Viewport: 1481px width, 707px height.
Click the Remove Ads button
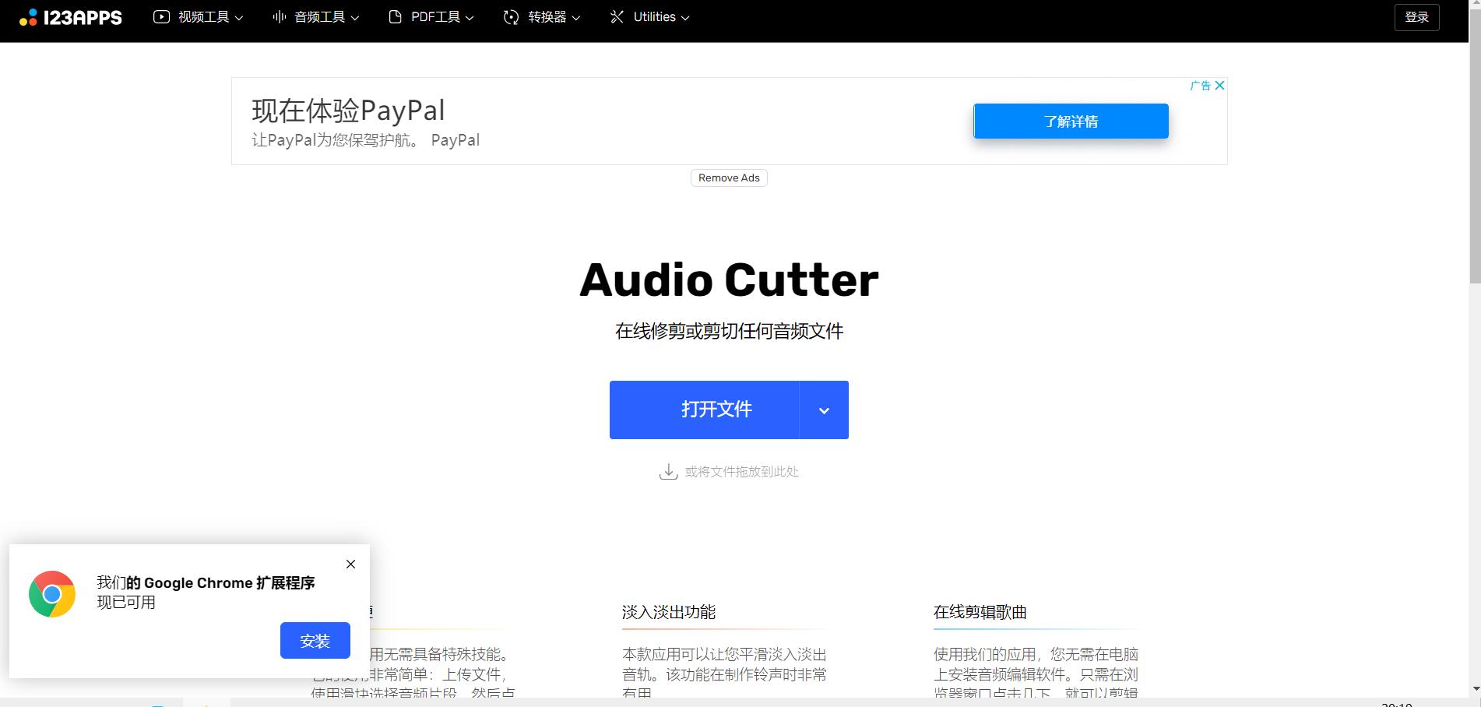pos(728,178)
